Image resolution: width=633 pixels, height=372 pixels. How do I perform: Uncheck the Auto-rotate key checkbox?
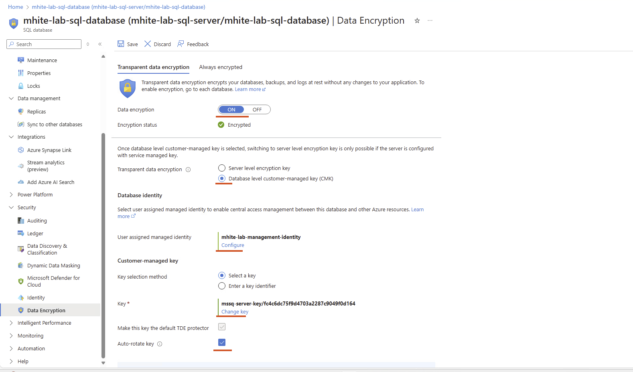pyautogui.click(x=222, y=342)
